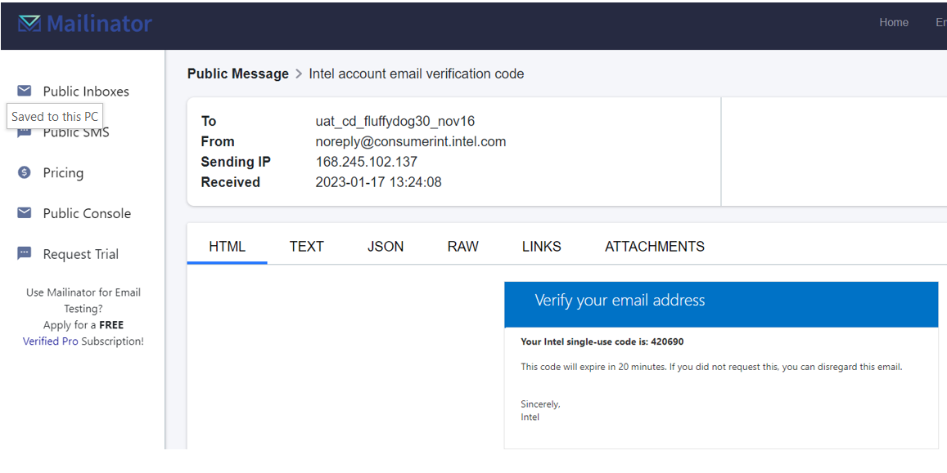Click the 'expire in 20 minutes' sentence
The height and width of the screenshot is (473, 947).
pyautogui.click(x=711, y=367)
